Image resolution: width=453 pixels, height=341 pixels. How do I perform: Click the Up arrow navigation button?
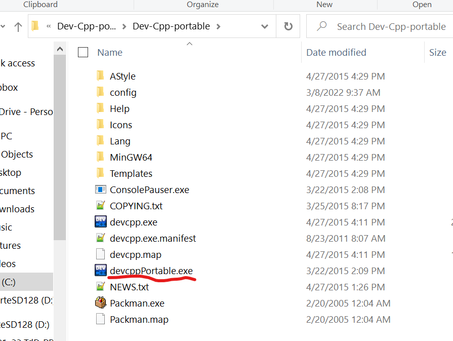(18, 26)
